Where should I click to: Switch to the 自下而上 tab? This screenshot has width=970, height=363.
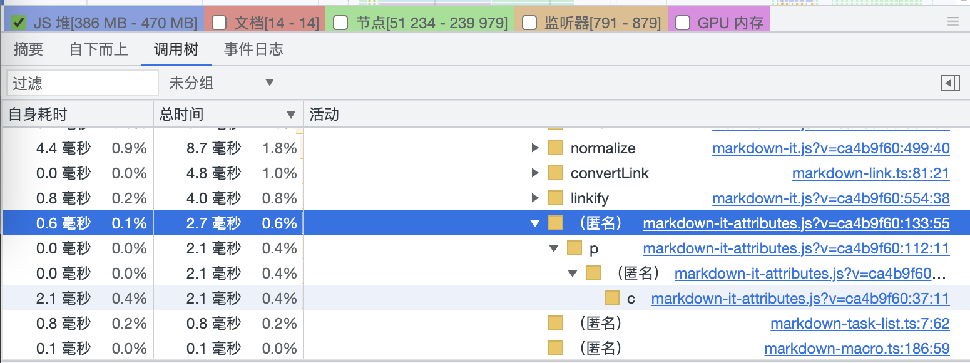(98, 49)
